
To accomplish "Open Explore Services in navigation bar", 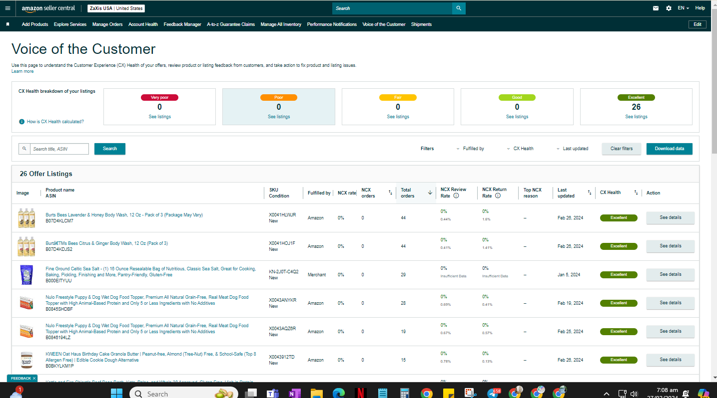I will pos(70,24).
